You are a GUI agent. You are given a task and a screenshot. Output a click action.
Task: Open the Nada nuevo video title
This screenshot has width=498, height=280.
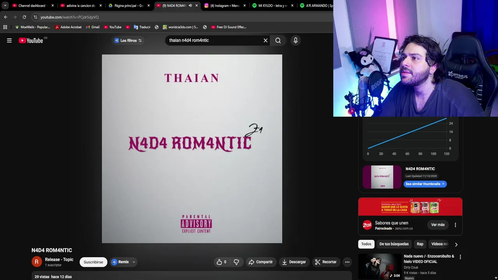[x=429, y=259]
